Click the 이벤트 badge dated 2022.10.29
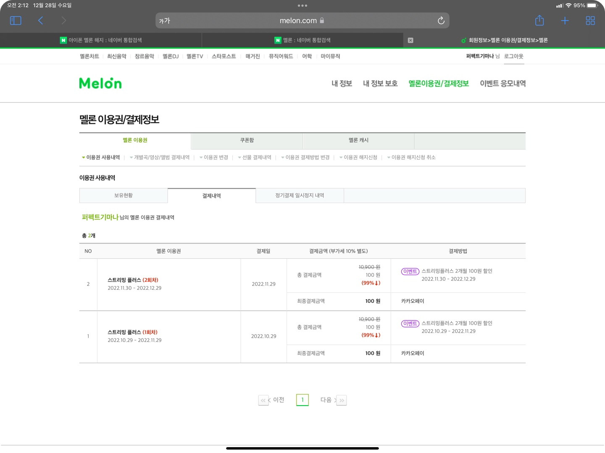This screenshot has height=453, width=605. coord(410,323)
